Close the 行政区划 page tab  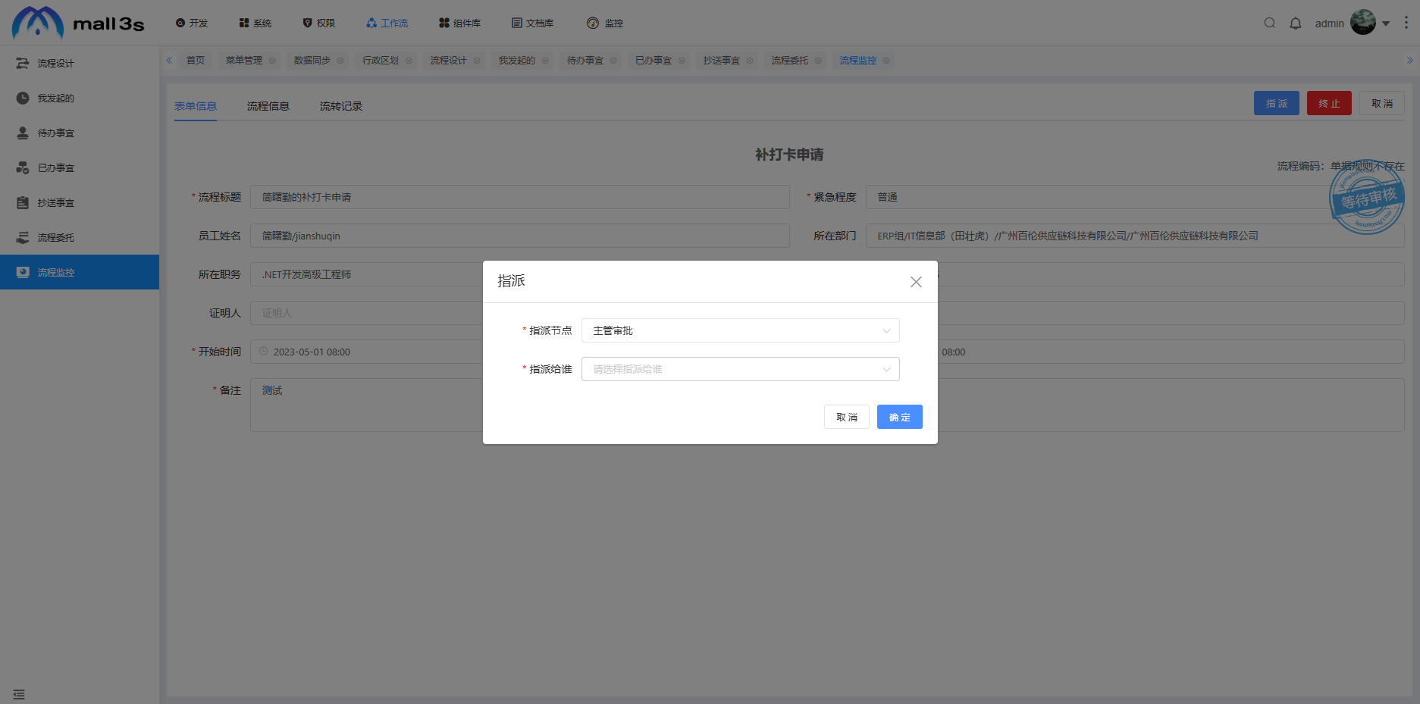[409, 61]
